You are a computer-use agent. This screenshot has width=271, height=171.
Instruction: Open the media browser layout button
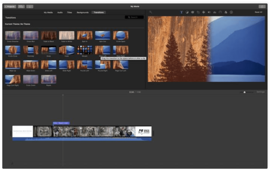(21, 7)
